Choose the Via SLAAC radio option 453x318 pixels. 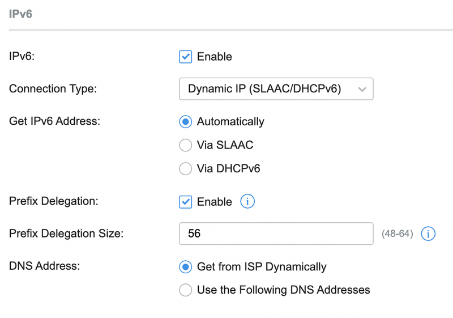coord(186,146)
